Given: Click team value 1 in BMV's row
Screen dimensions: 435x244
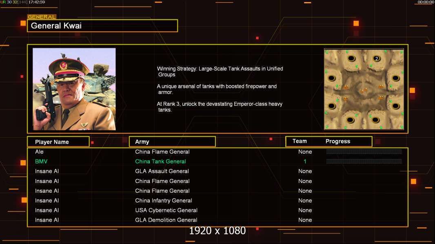Looking at the screenshot, I should point(305,161).
